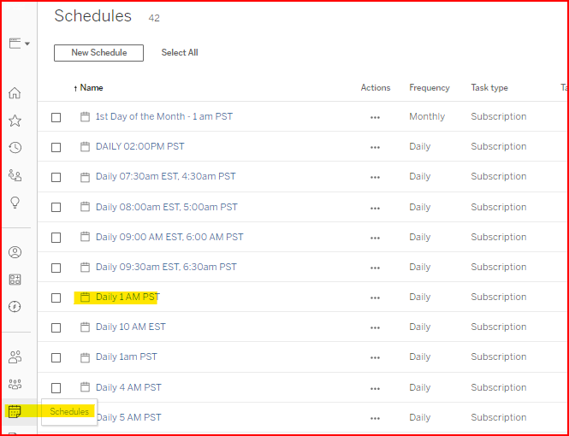The image size is (569, 436).
Task: Open Users icon in sidebar
Action: (15, 356)
